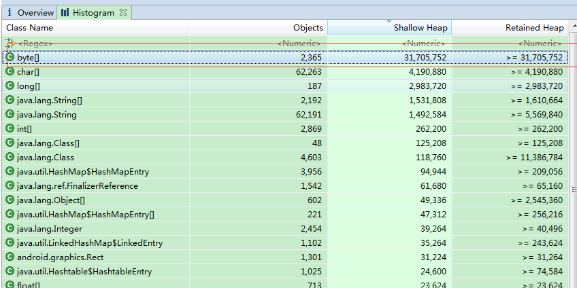Image resolution: width=577 pixels, height=288 pixels.
Task: Click the Numeric filter under Objects
Action: (x=259, y=43)
